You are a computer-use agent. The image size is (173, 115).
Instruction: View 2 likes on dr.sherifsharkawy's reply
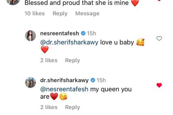coord(49,107)
